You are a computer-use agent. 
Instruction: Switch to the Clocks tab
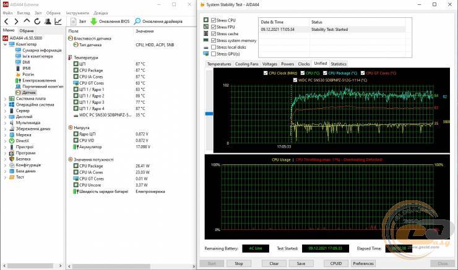pyautogui.click(x=304, y=64)
